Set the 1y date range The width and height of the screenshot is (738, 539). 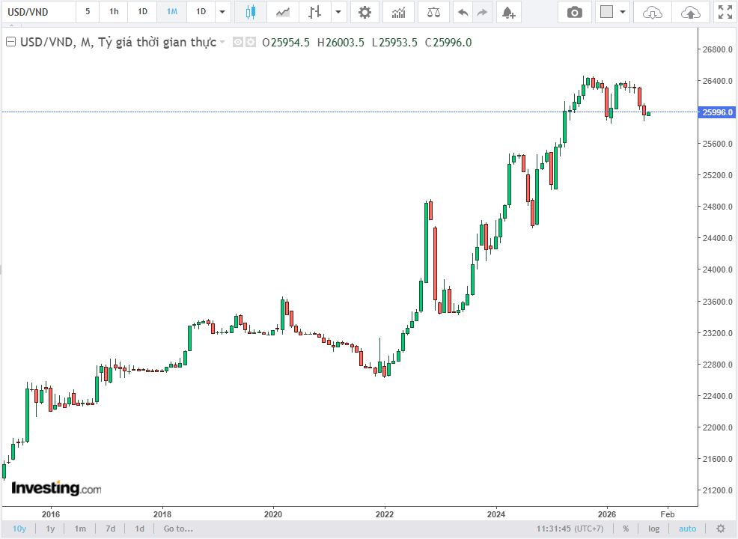coord(50,529)
